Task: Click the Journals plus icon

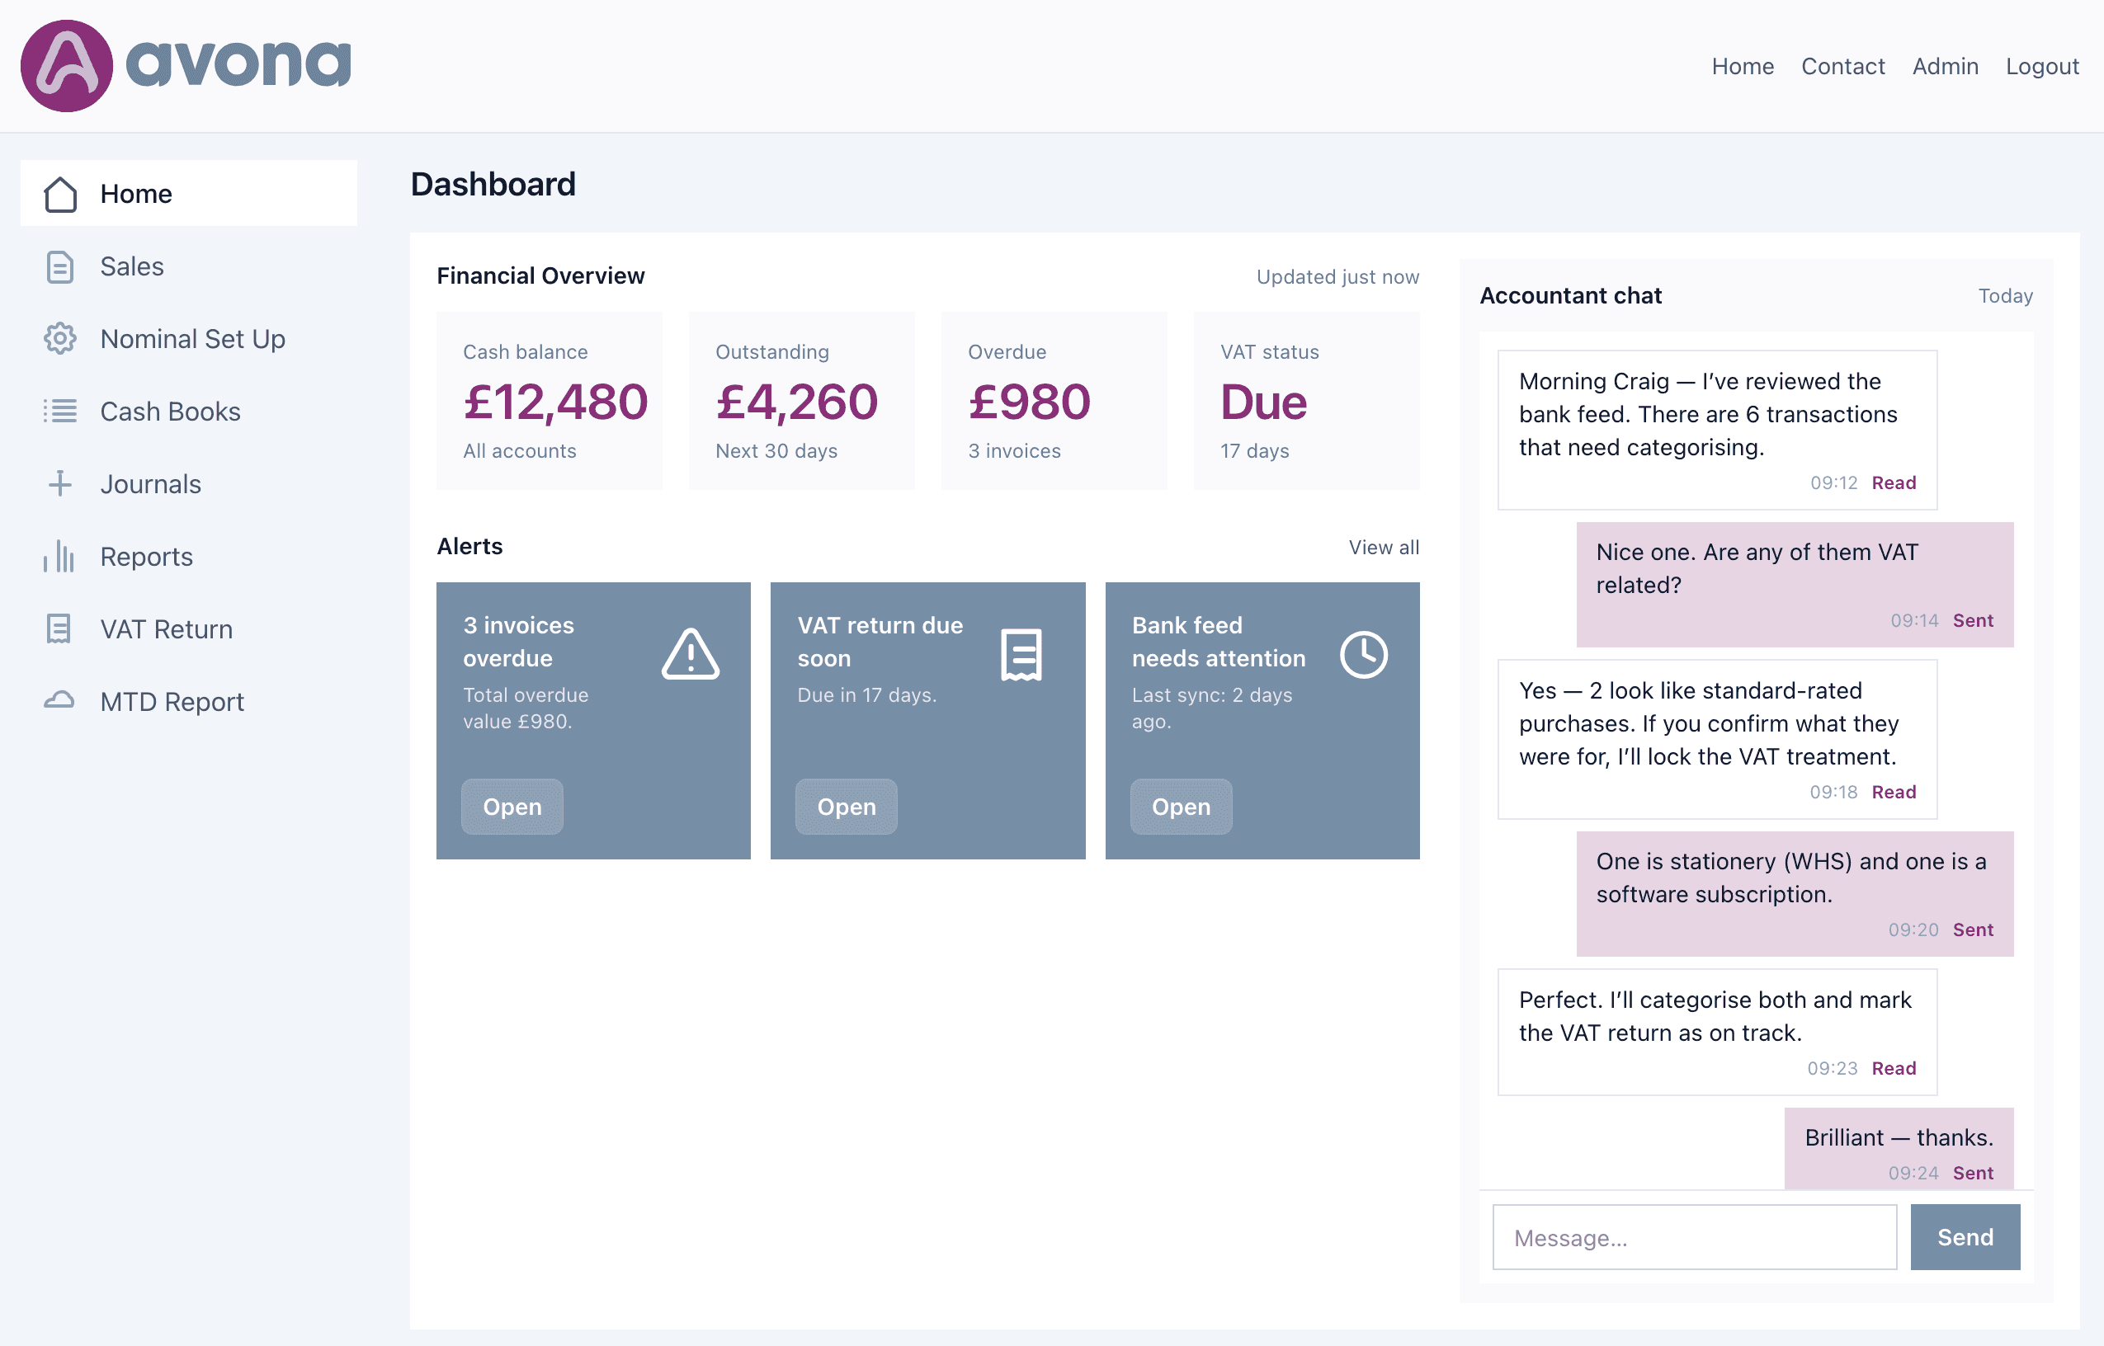Action: 59,483
